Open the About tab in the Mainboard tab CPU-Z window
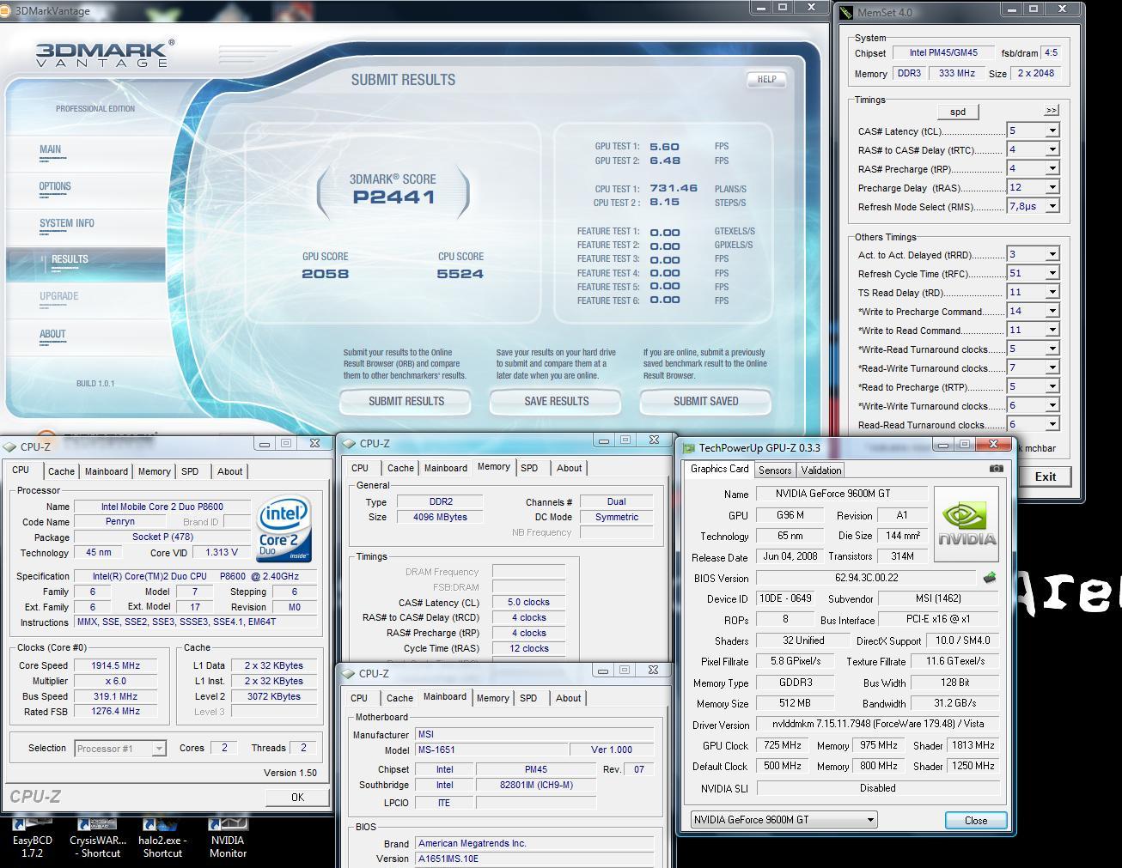The width and height of the screenshot is (1122, 868). click(568, 698)
